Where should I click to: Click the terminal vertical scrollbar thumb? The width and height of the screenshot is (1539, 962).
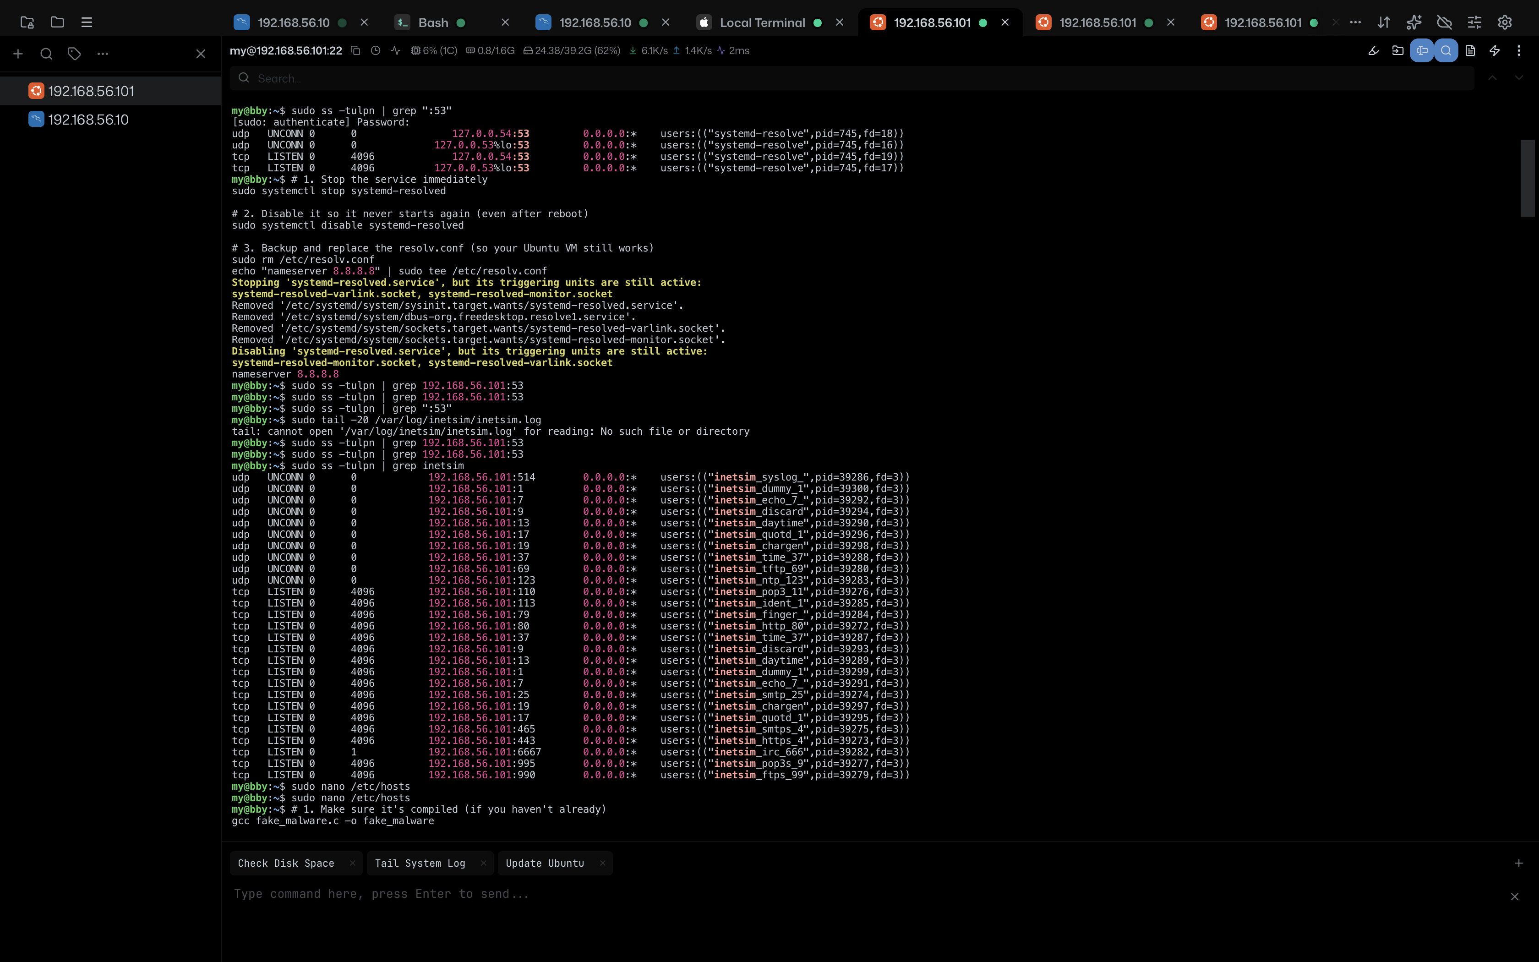coord(1528,178)
